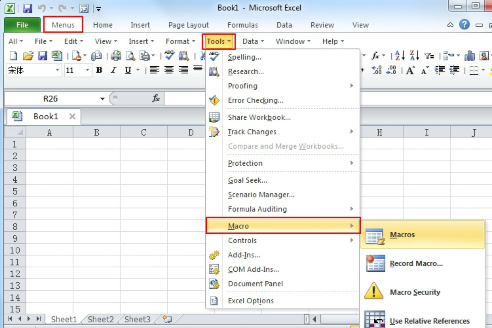Click the Record Macro icon

[375, 263]
